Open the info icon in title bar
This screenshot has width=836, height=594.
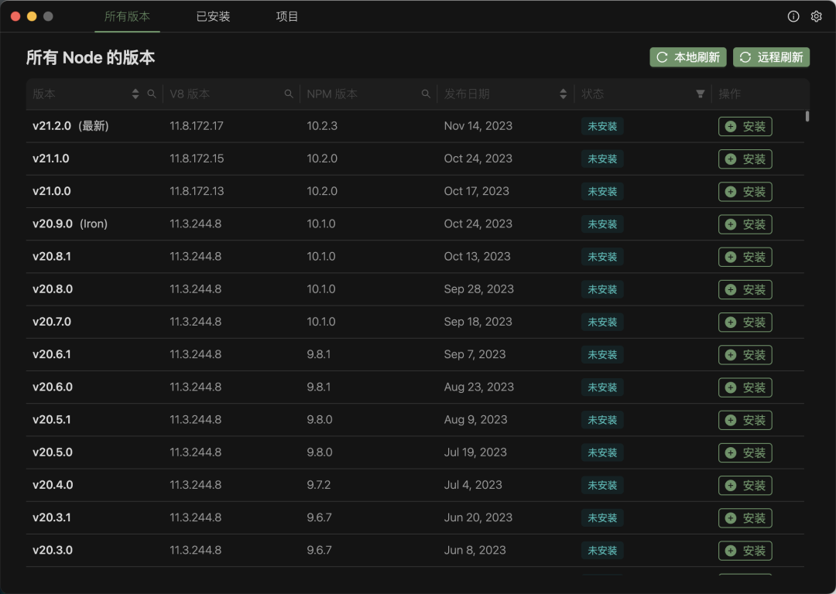click(x=793, y=16)
